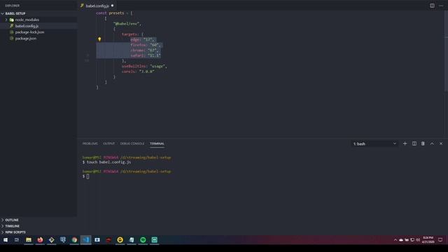The height and width of the screenshot is (252, 448).
Task: Expand the node_modules folder
Action: tap(6, 20)
